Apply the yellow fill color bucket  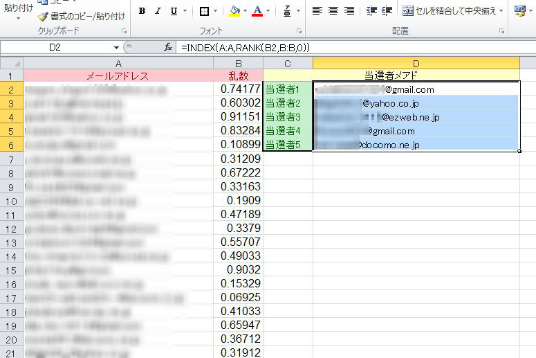[234, 11]
